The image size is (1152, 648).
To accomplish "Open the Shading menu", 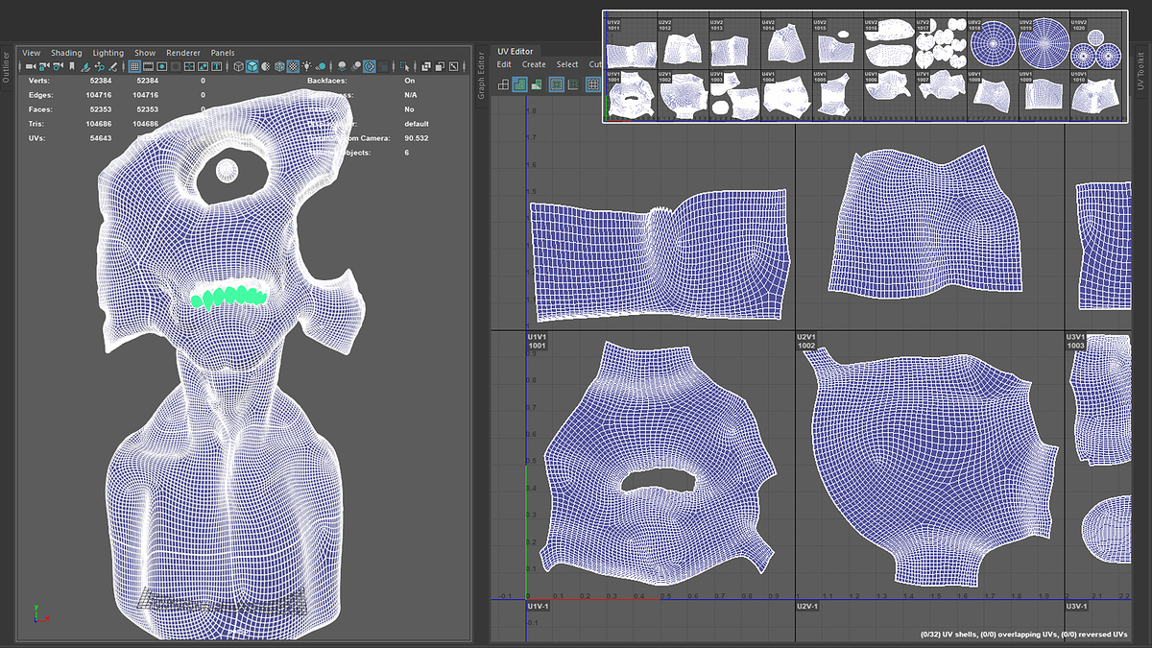I will (x=66, y=53).
